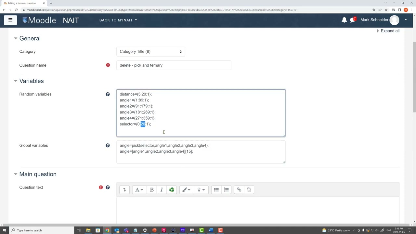Click the zoom magnifier in address bar

pyautogui.click(x=374, y=10)
